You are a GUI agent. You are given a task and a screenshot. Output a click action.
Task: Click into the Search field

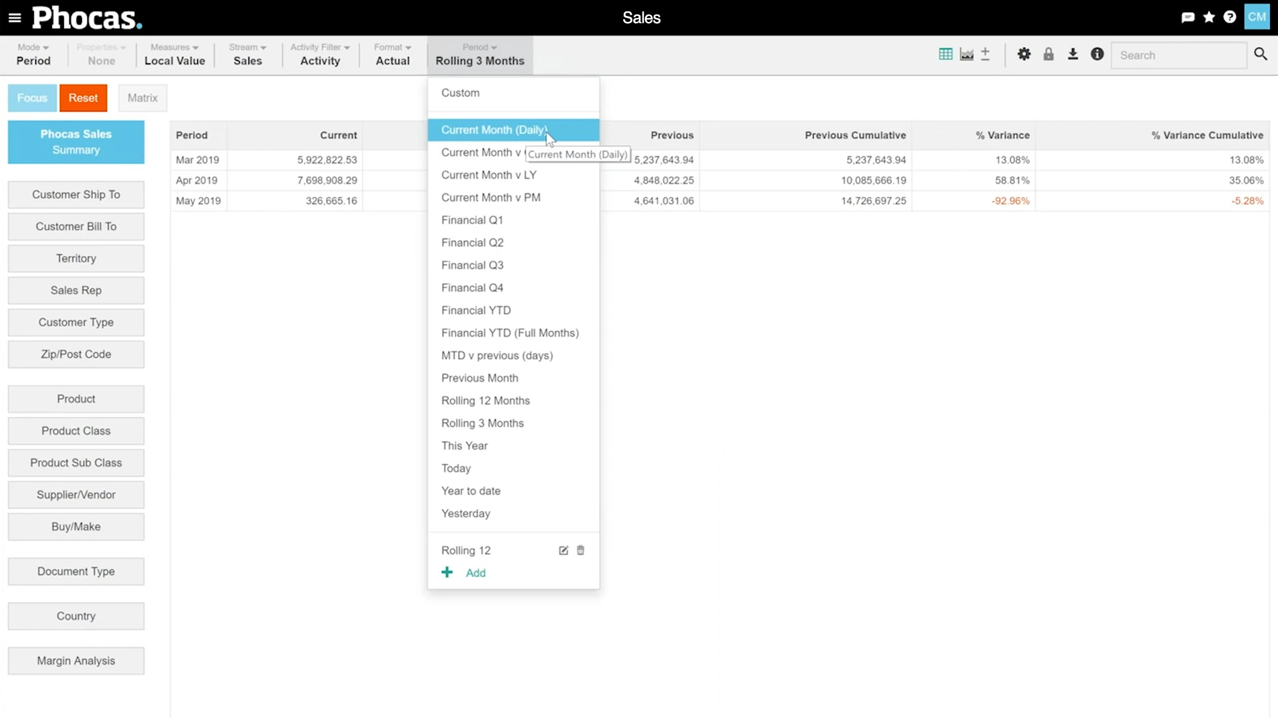point(1178,55)
